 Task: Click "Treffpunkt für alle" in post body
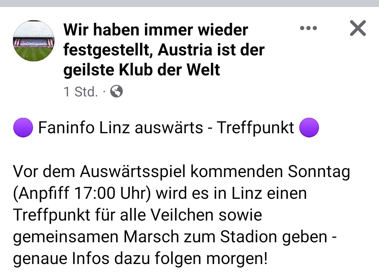pos(79,215)
